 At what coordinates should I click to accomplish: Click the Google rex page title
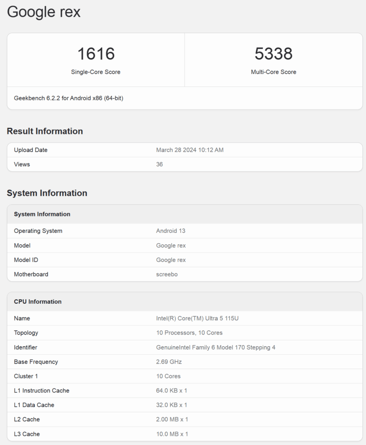click(44, 12)
